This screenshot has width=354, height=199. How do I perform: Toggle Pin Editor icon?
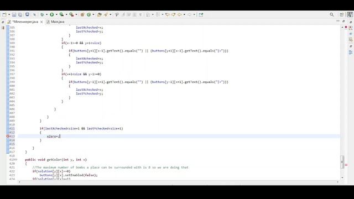pyautogui.click(x=201, y=15)
